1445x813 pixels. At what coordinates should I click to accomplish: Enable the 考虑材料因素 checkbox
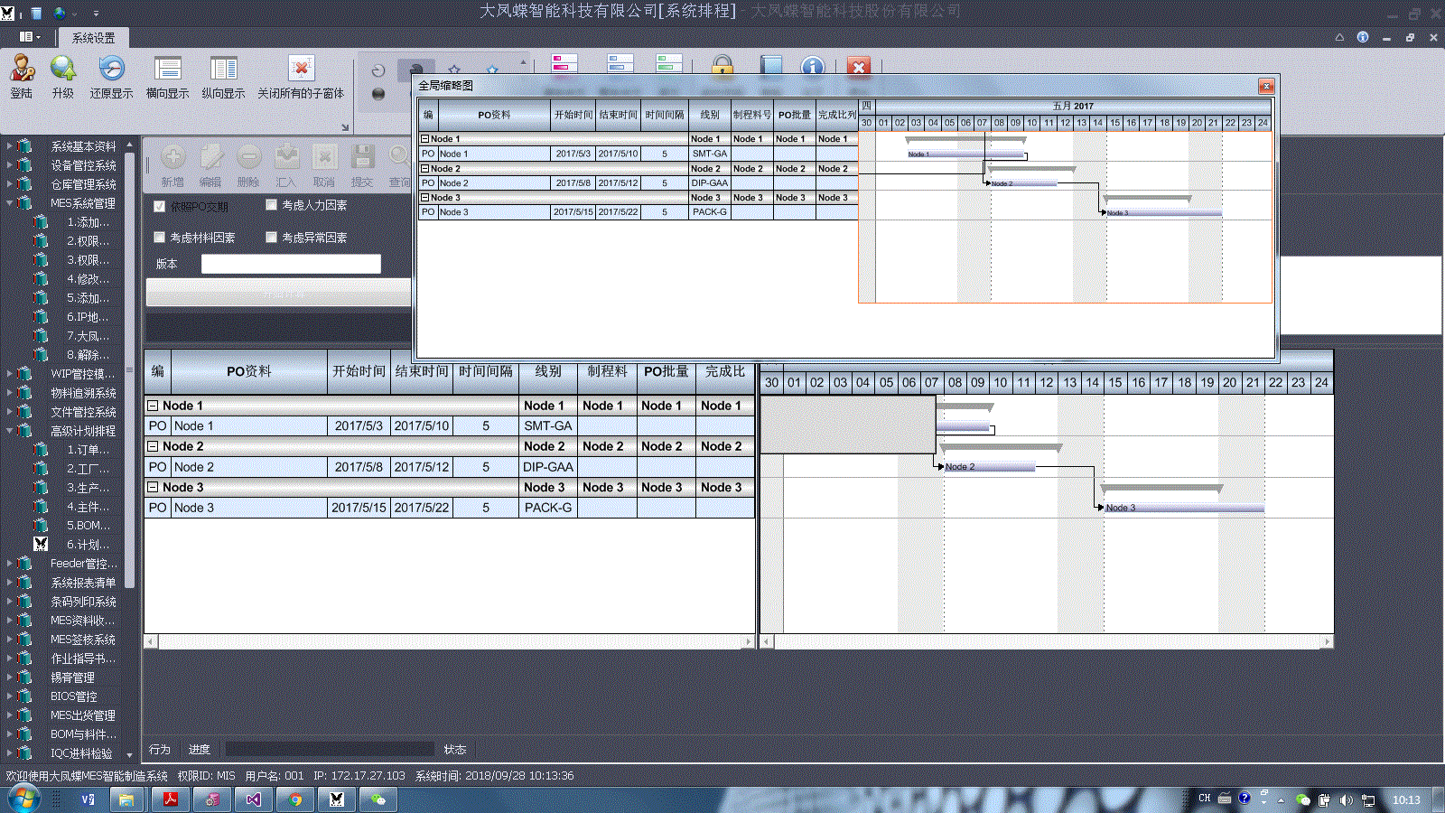coord(160,238)
